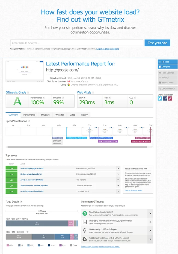Copy report link icon
The image size is (178, 254).
point(170,98)
